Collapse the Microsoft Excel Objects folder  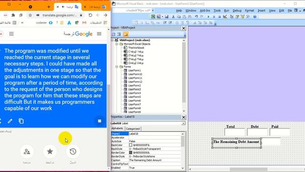[x=117, y=44]
